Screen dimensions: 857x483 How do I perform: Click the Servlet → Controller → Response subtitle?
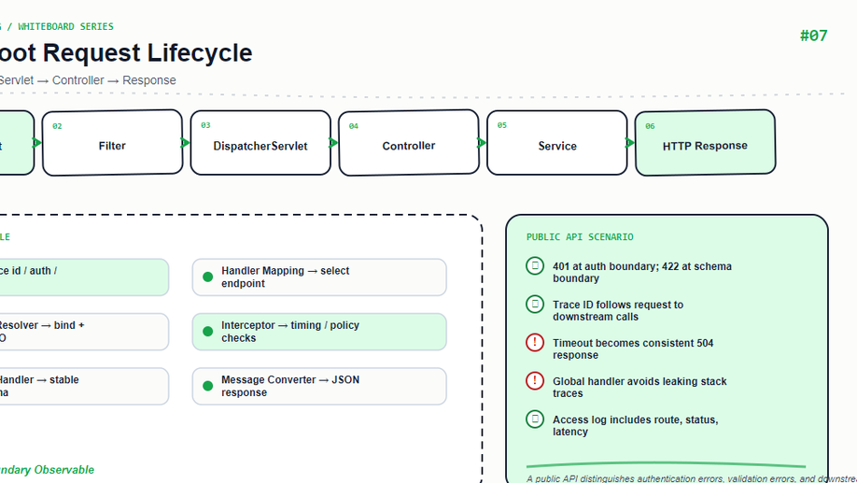point(88,80)
